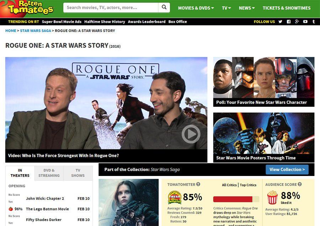The height and width of the screenshot is (226, 320).
Task: Click the 85% Tomatometer score
Action: [192, 197]
